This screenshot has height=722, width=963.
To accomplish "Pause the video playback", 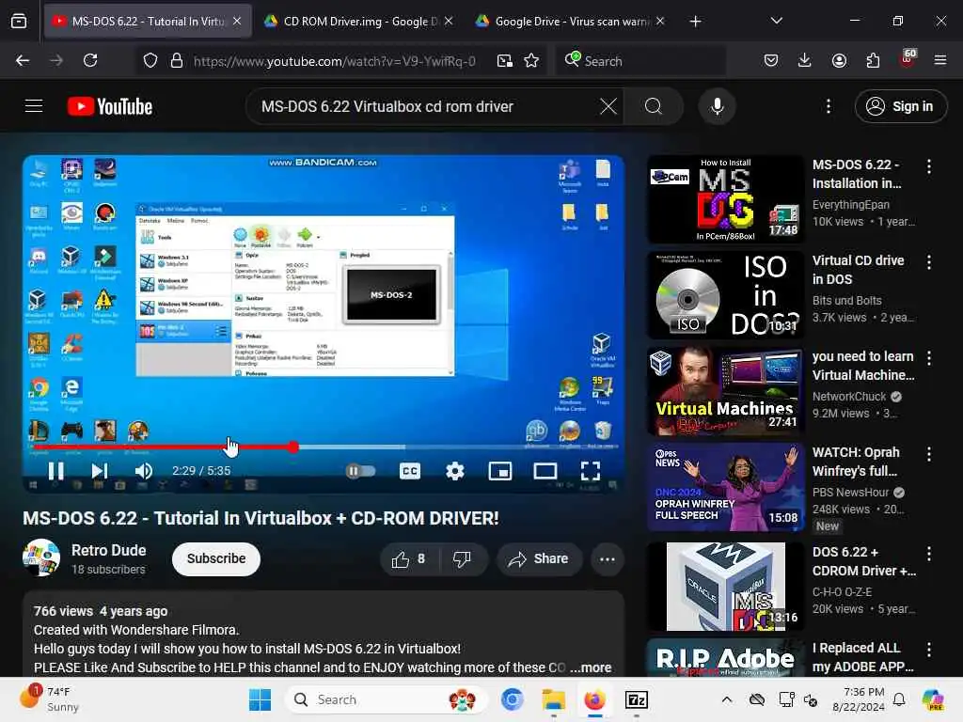I will click(55, 471).
